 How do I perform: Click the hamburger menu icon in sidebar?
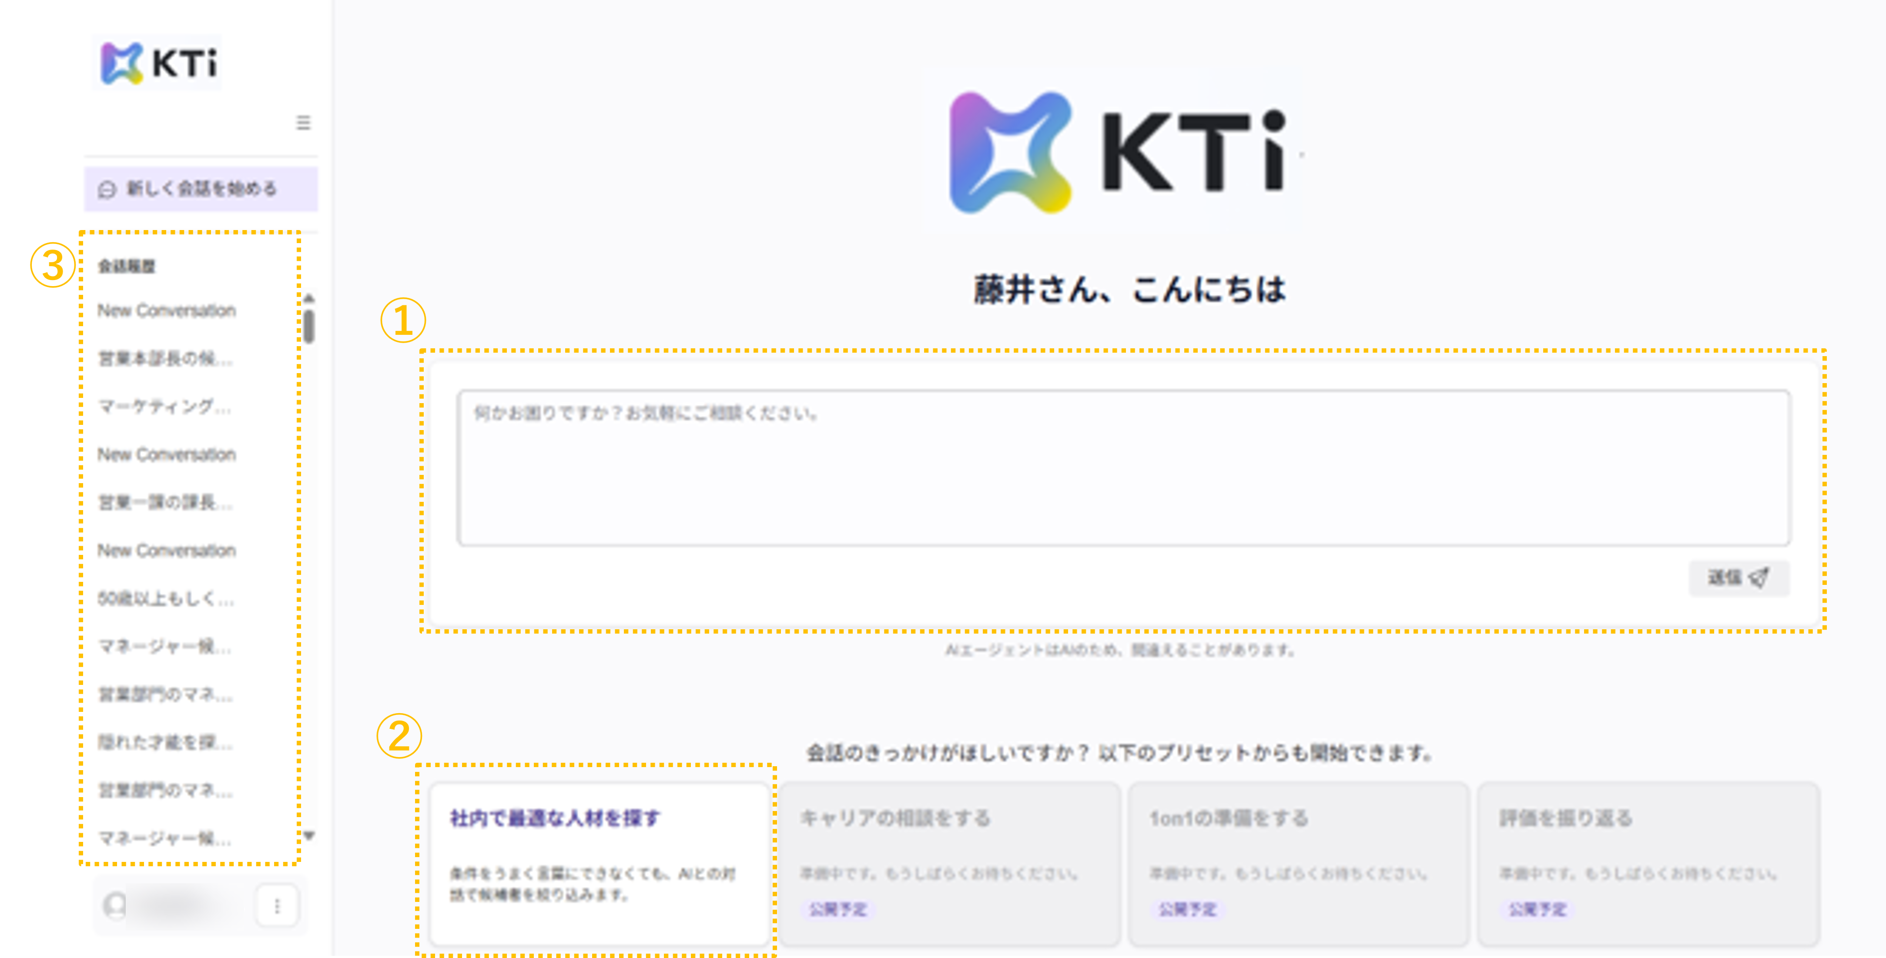303,122
